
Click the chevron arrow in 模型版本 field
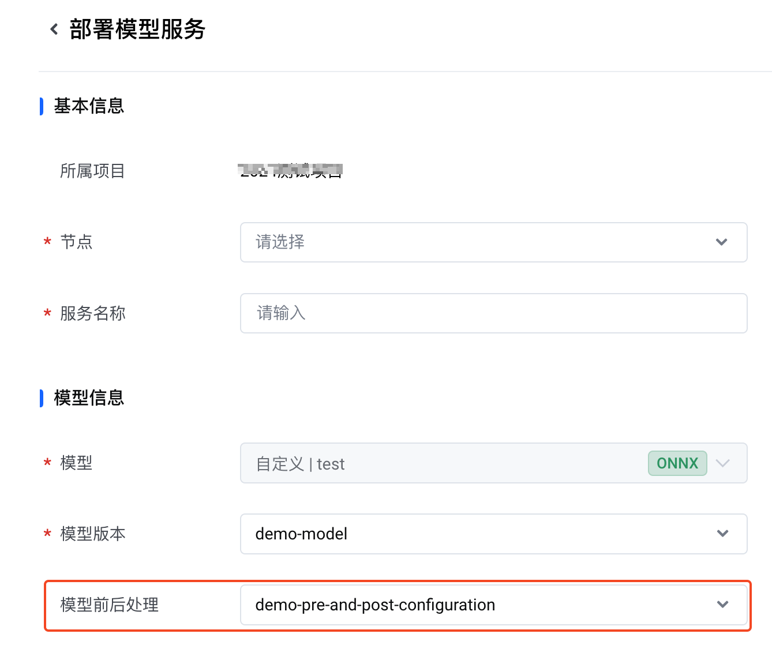click(x=722, y=534)
